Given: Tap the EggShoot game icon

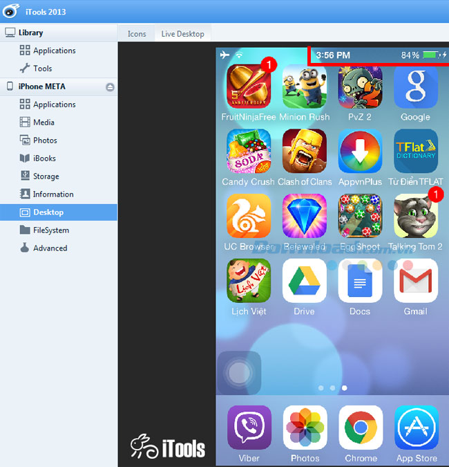Looking at the screenshot, I should tap(360, 216).
